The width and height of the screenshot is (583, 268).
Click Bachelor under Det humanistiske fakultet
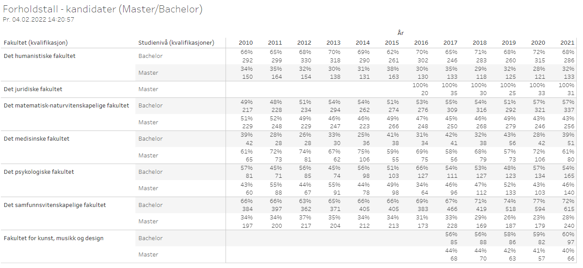151,56
